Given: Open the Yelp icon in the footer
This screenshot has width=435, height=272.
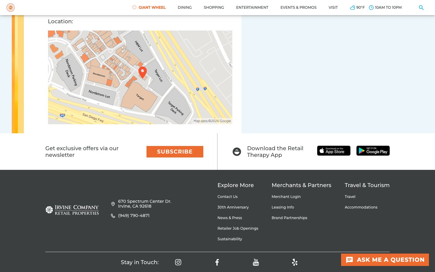Looking at the screenshot, I should [x=295, y=262].
